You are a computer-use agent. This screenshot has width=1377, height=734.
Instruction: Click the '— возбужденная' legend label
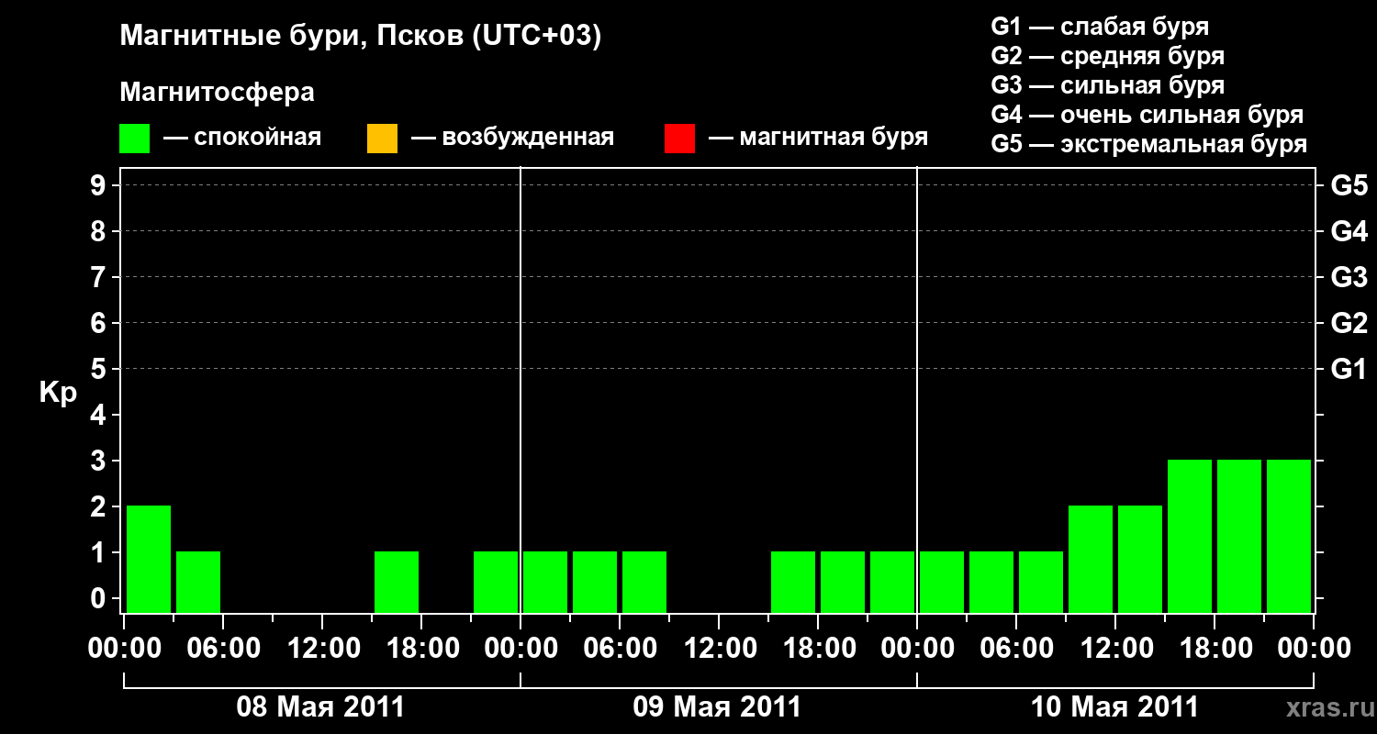512,138
